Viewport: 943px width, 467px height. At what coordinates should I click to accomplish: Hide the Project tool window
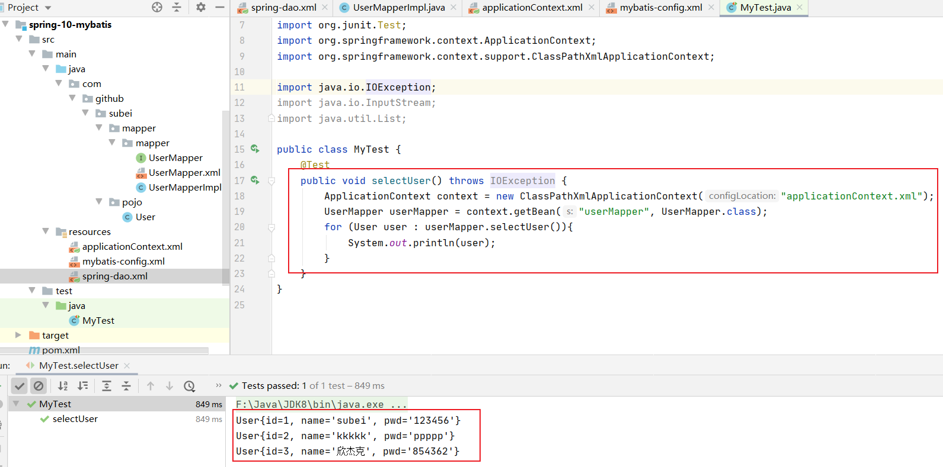point(220,7)
